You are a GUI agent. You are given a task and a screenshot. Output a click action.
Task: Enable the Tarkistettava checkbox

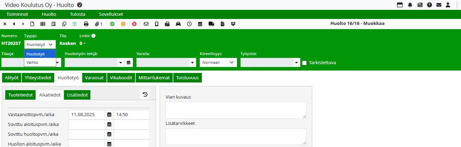pyautogui.click(x=305, y=63)
